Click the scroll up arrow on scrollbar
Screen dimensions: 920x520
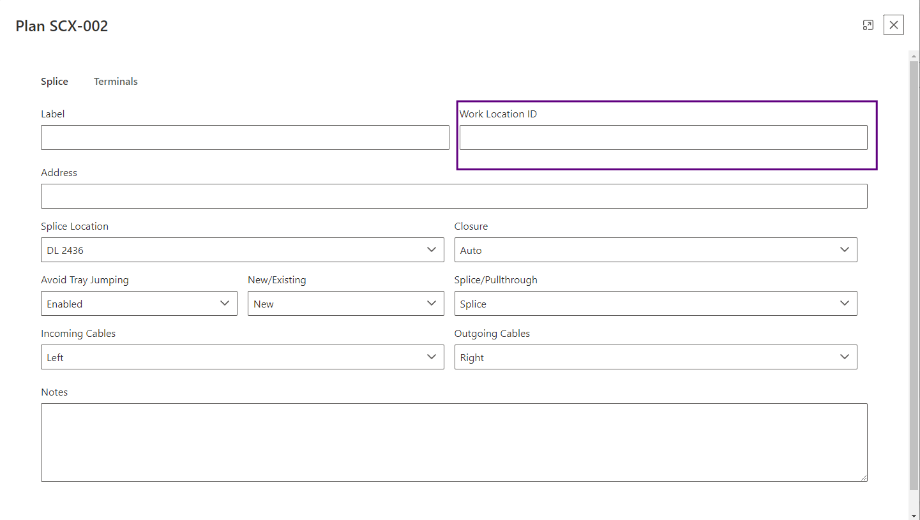[914, 56]
